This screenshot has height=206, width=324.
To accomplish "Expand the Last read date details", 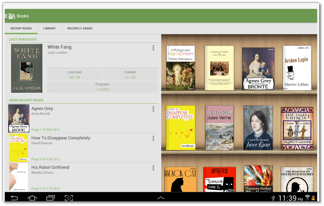I will coord(74,74).
